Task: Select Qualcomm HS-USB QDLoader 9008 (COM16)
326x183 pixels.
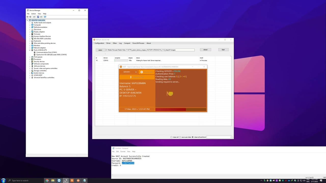Action: pos(51,55)
